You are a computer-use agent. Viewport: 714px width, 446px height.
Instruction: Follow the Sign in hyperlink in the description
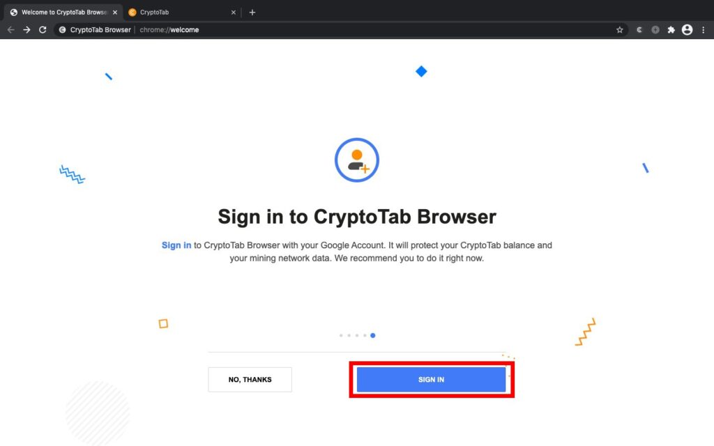176,245
